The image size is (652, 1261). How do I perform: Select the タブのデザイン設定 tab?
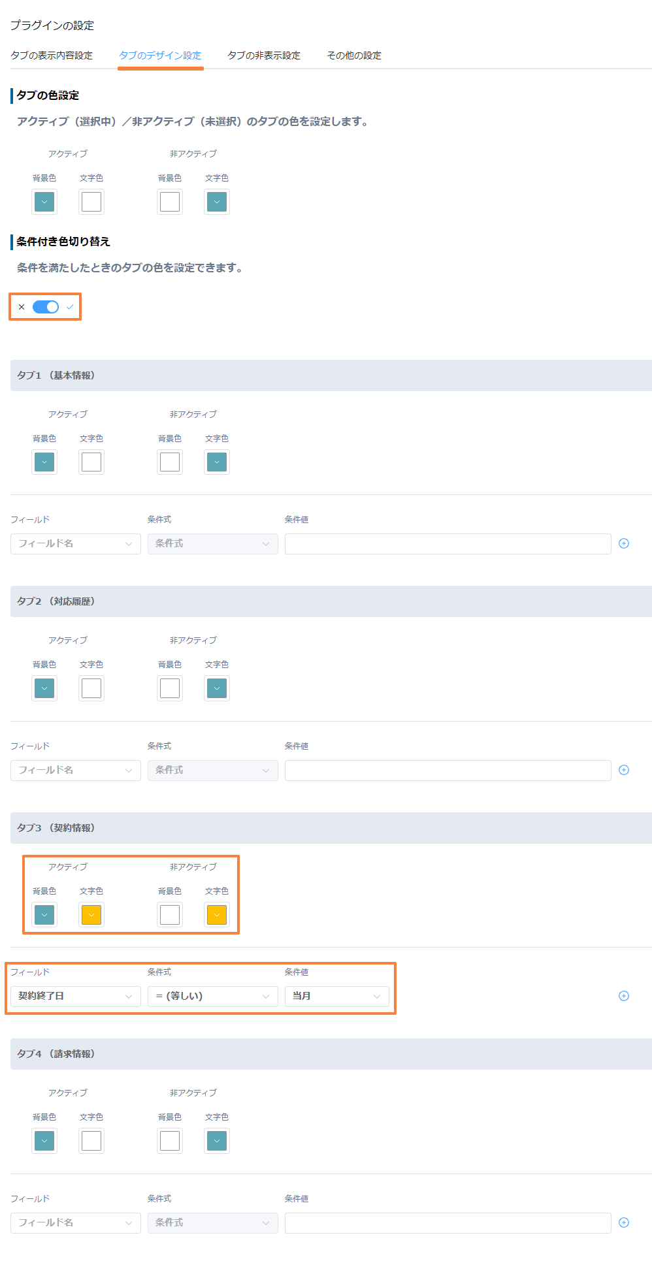pyautogui.click(x=160, y=56)
